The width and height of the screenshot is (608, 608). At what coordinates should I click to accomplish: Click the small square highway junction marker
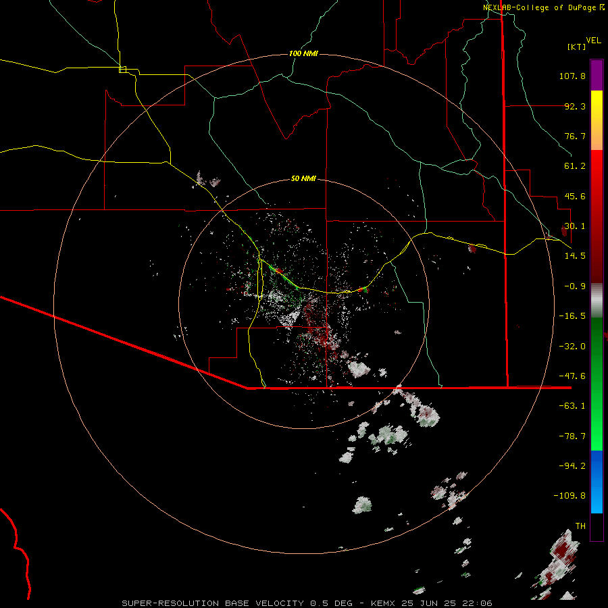tap(122, 70)
